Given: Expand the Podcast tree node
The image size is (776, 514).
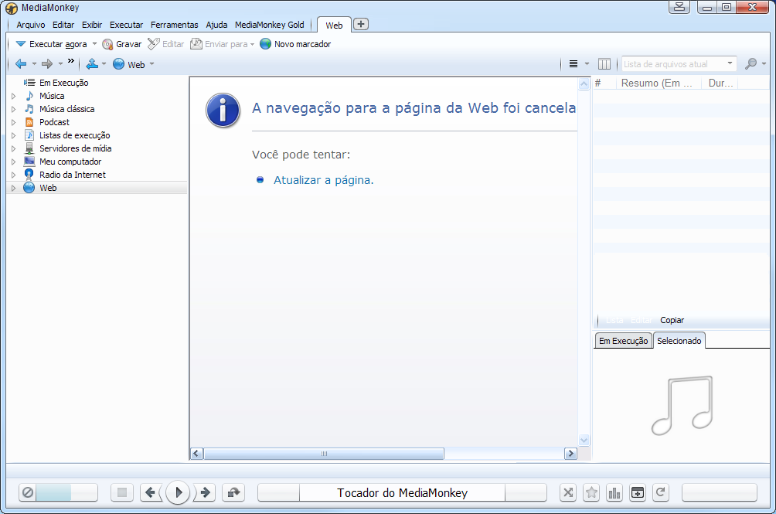Looking at the screenshot, I should click(13, 123).
